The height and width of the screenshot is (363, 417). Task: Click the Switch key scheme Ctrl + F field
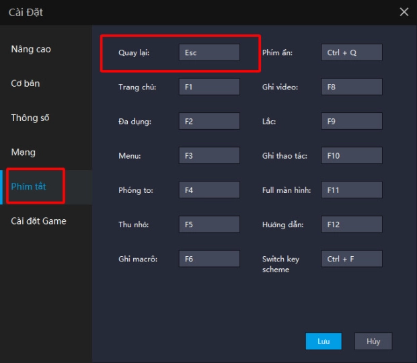click(x=352, y=259)
